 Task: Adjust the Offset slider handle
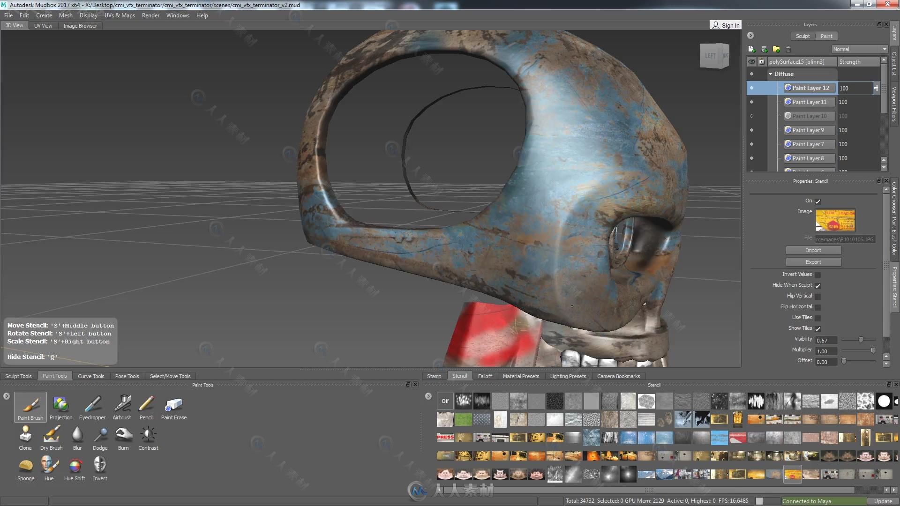point(844,361)
